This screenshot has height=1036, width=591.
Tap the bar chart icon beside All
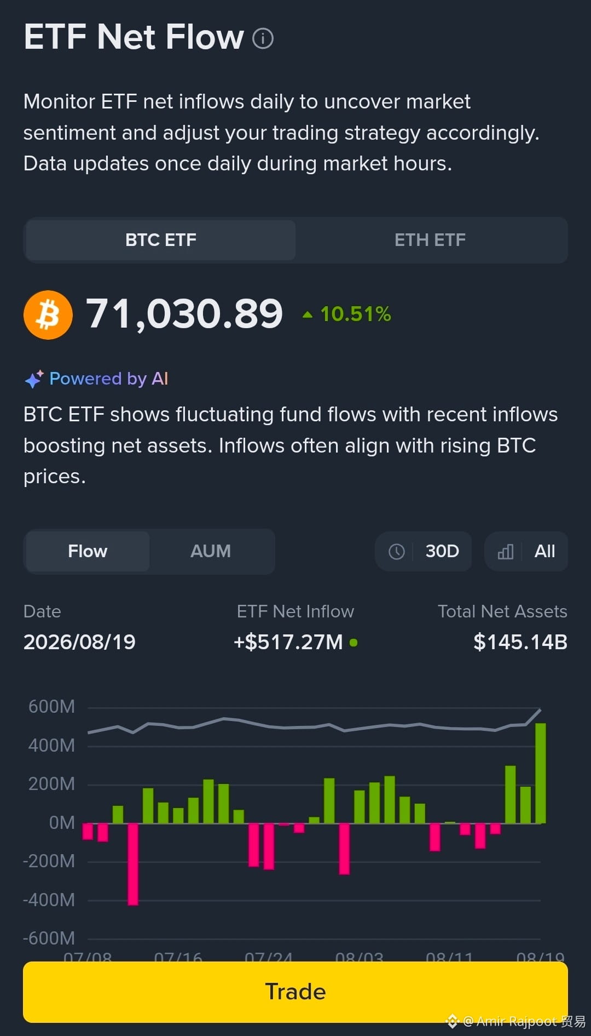(x=506, y=551)
